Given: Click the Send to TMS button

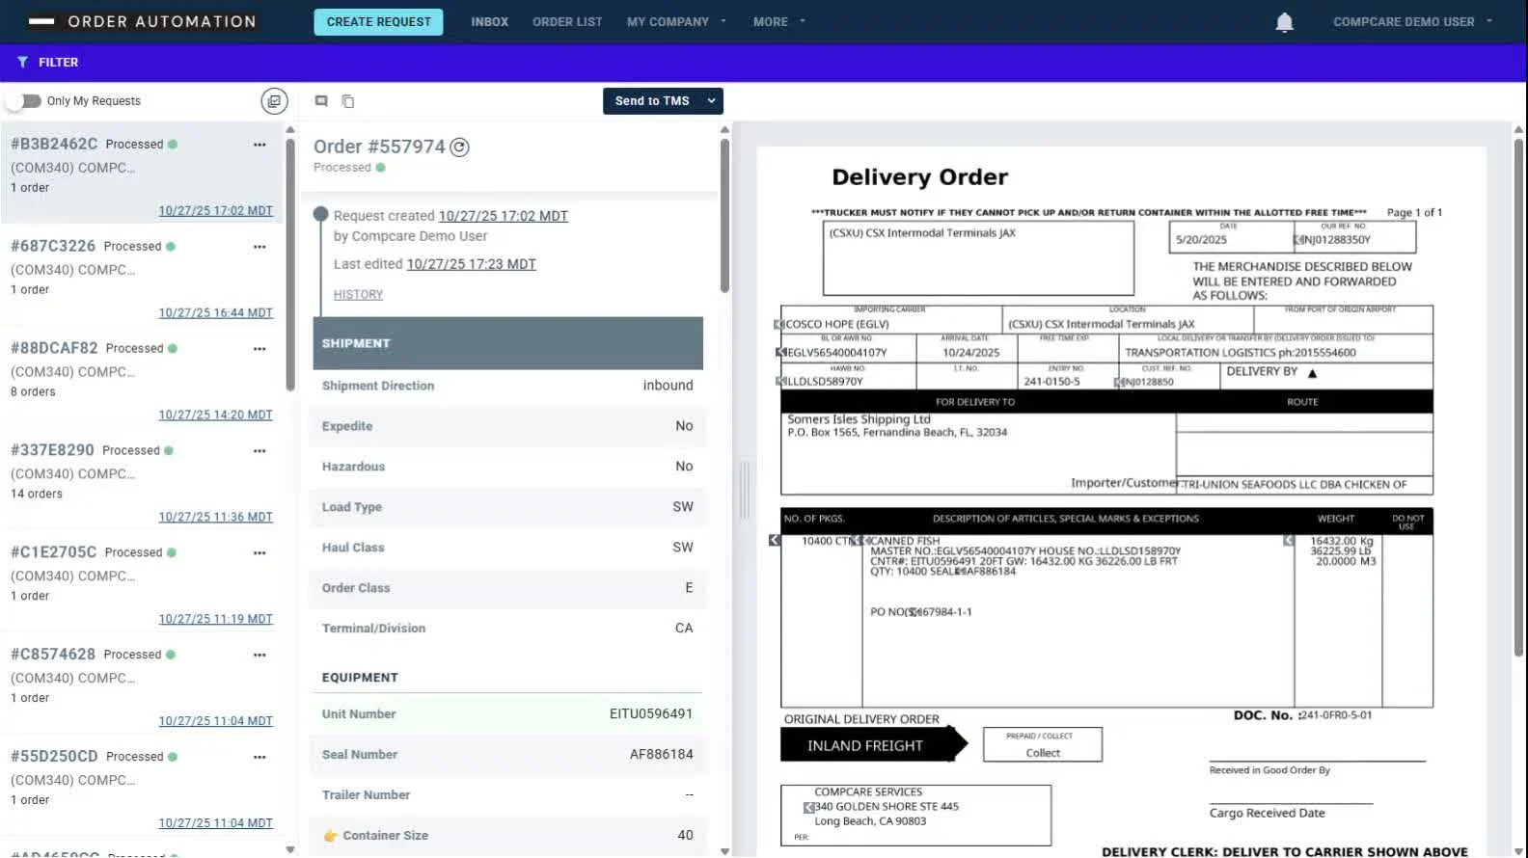Looking at the screenshot, I should pyautogui.click(x=652, y=101).
